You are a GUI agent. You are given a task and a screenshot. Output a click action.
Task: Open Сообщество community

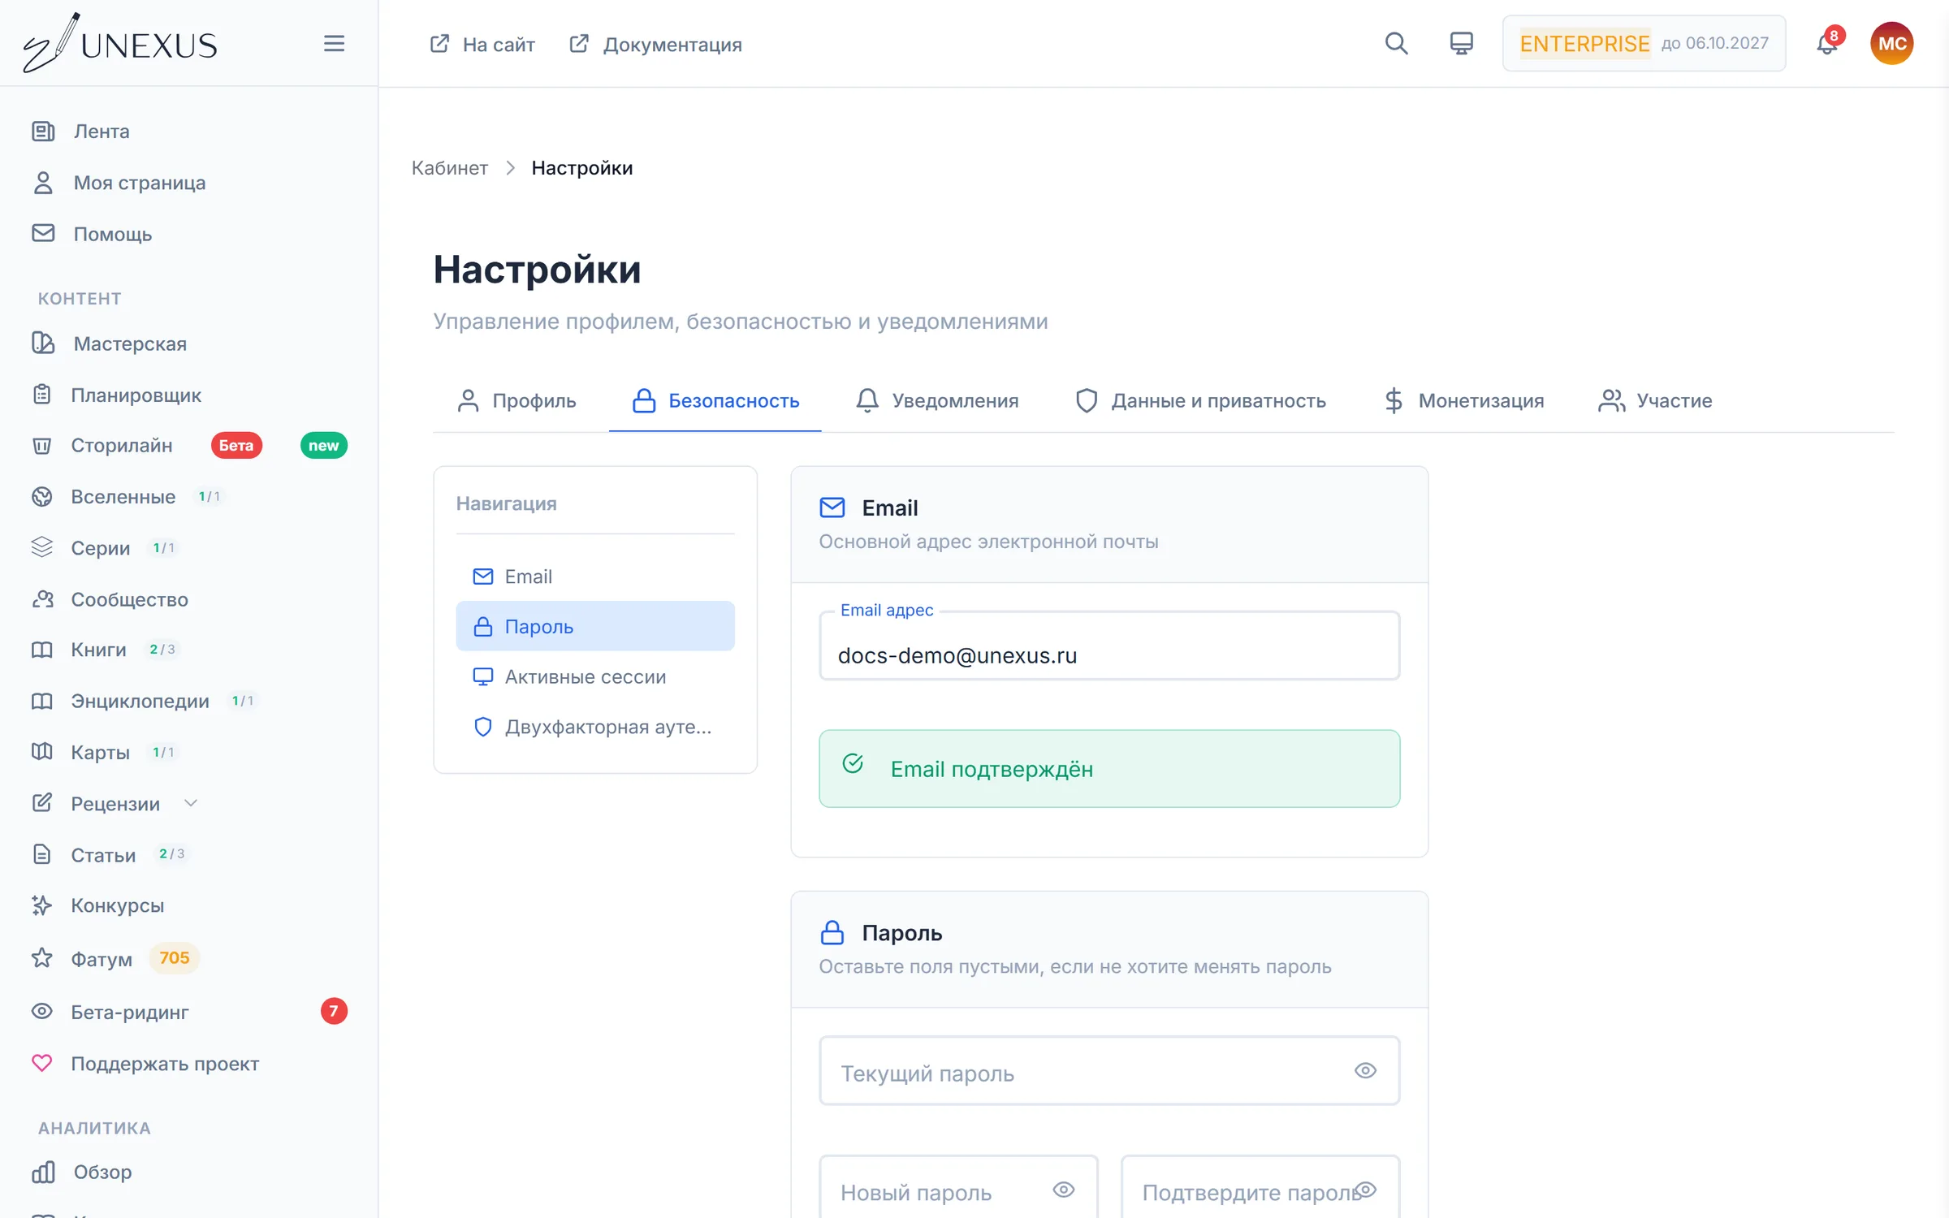click(x=129, y=599)
